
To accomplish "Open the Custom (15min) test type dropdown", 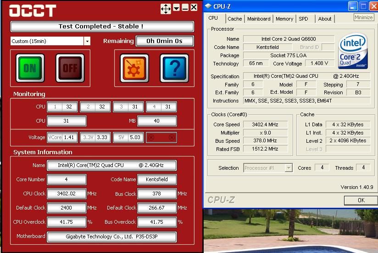I will [87, 41].
